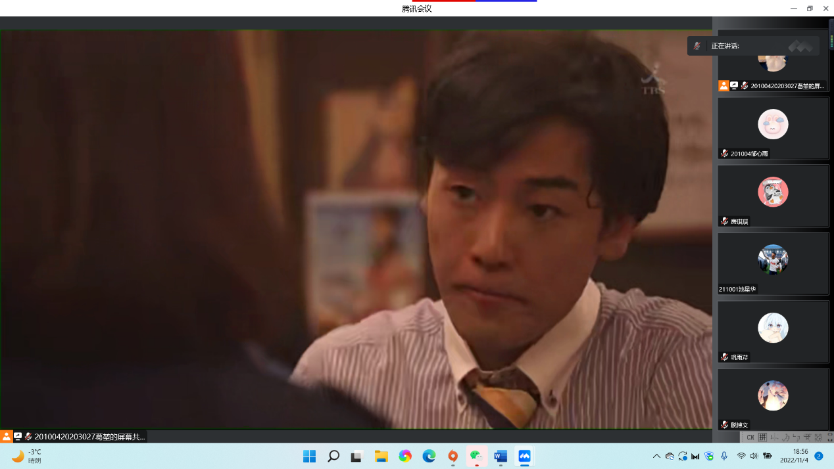Image resolution: width=834 pixels, height=469 pixels.
Task: Launch Microsoft Word from the taskbar
Action: click(501, 456)
